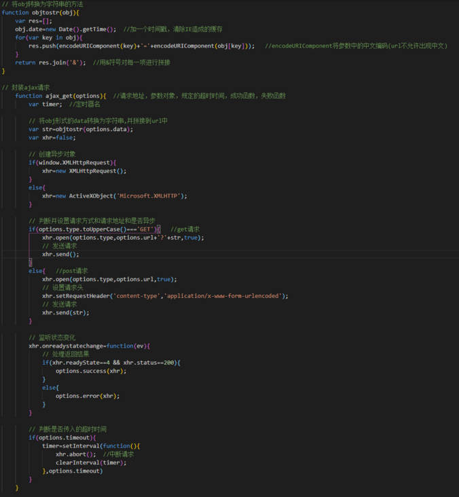This screenshot has width=459, height=497.
Task: Click the line 'for(var key in obj){'
Action: click(49, 37)
